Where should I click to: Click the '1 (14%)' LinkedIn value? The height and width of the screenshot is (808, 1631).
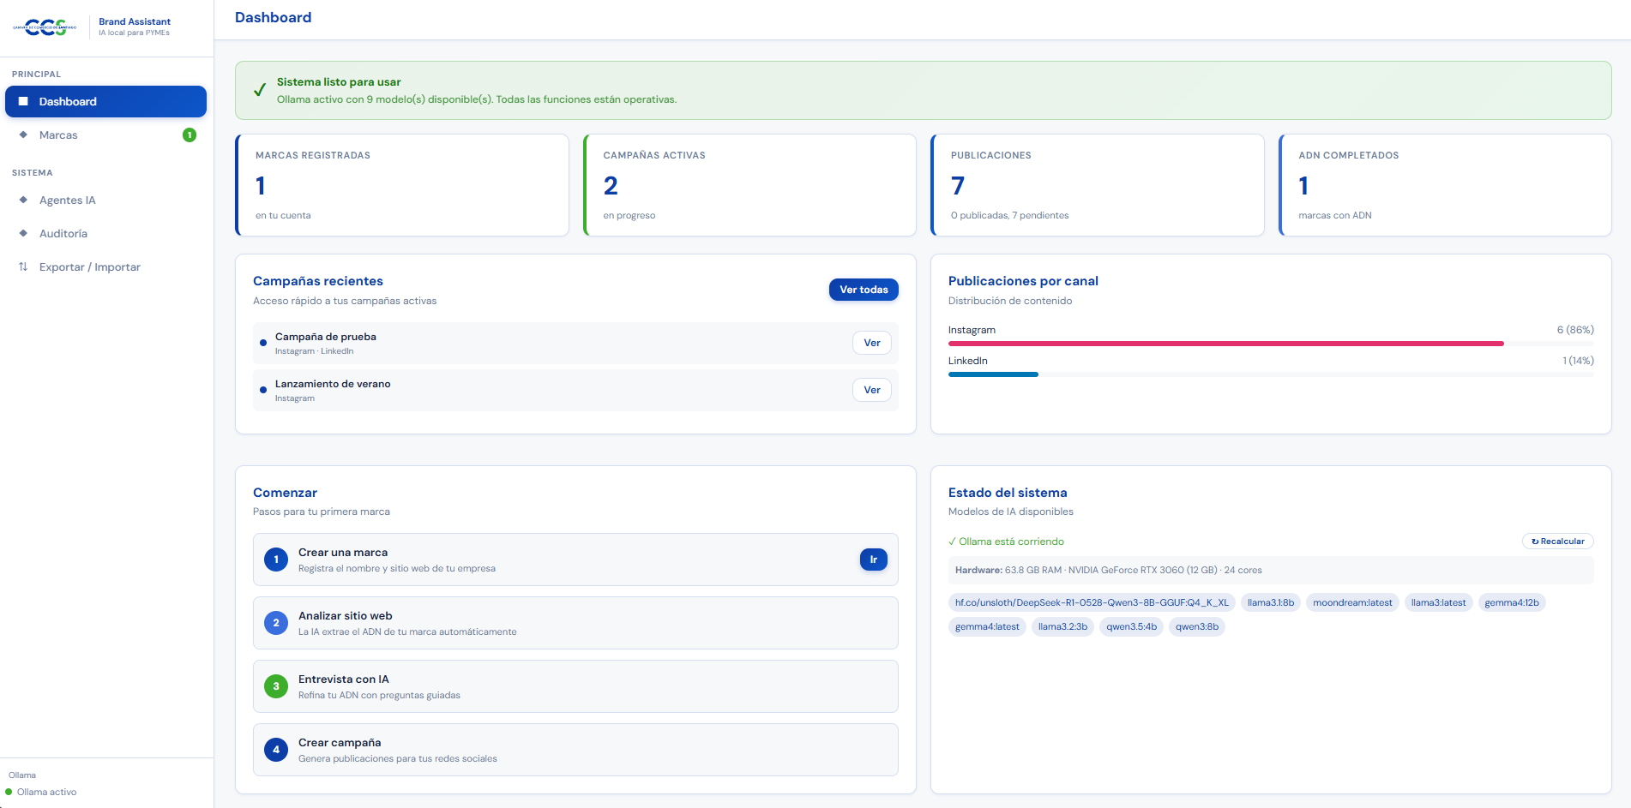[x=1578, y=361]
